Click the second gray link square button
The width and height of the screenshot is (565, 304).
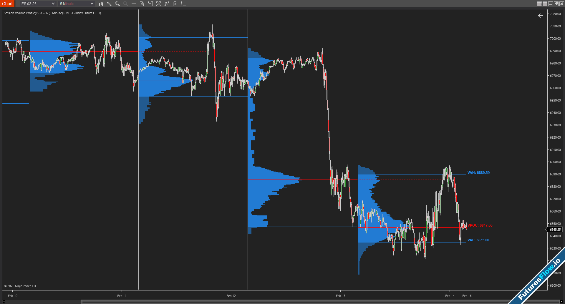pos(545,4)
